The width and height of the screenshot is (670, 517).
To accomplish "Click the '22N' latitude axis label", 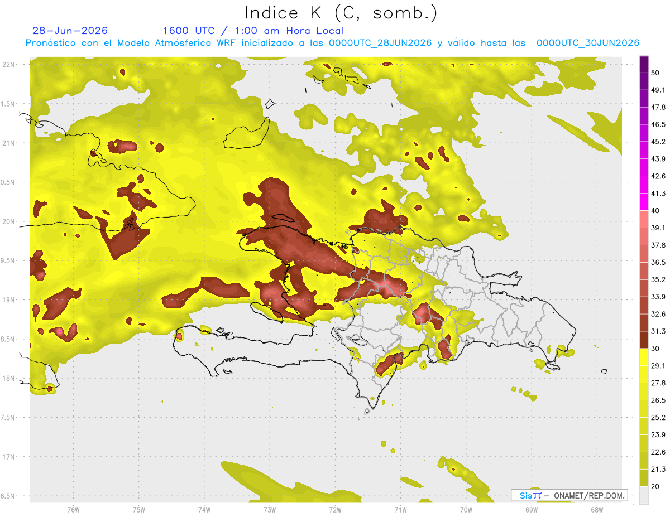I will click(9, 64).
